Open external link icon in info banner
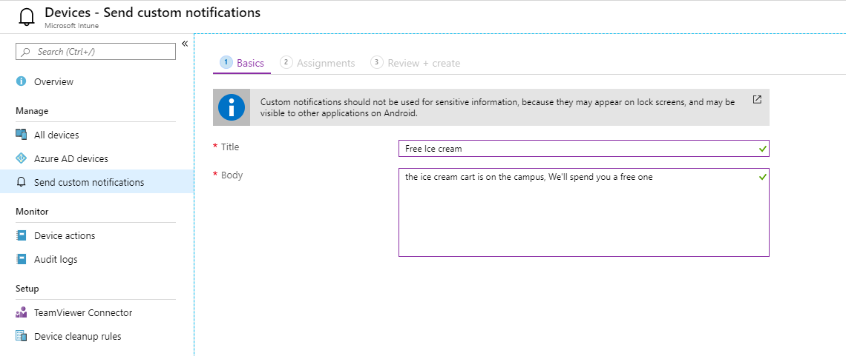846x356 pixels. [757, 99]
